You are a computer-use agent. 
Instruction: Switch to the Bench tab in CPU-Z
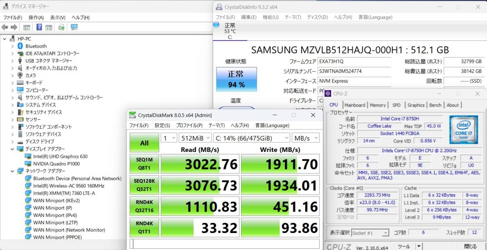click(435, 105)
